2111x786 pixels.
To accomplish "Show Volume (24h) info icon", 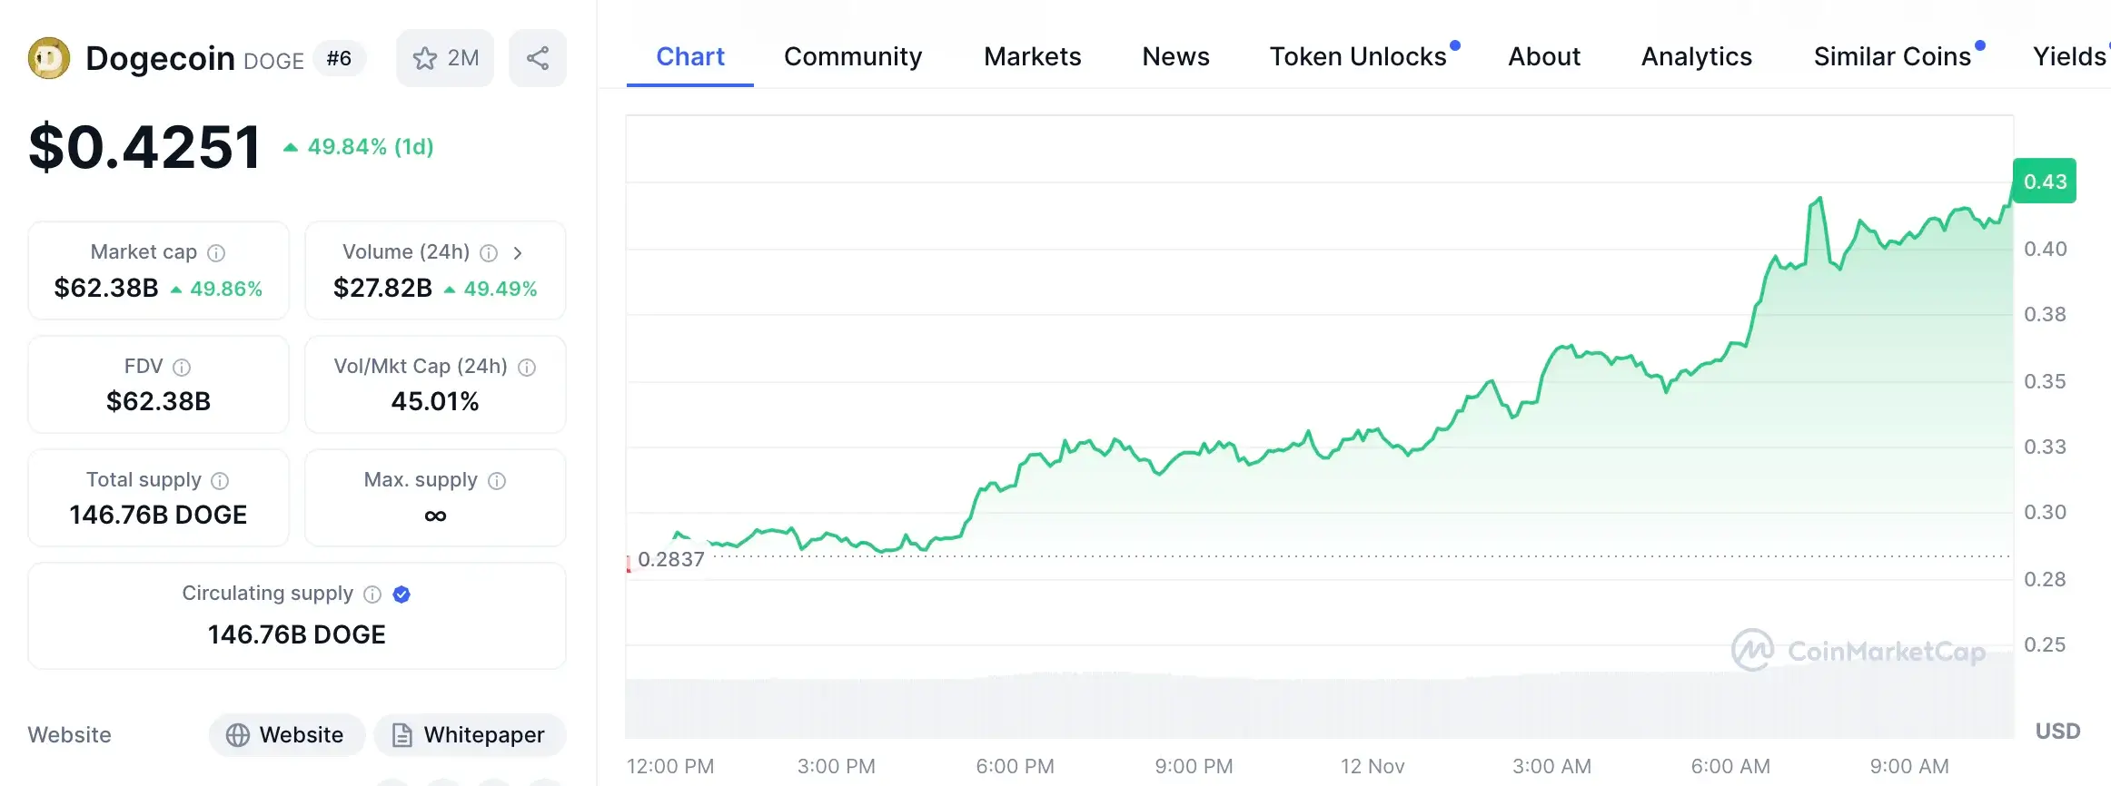I will tap(489, 253).
